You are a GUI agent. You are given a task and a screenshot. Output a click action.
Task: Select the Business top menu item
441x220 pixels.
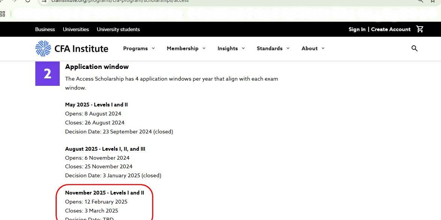point(45,29)
